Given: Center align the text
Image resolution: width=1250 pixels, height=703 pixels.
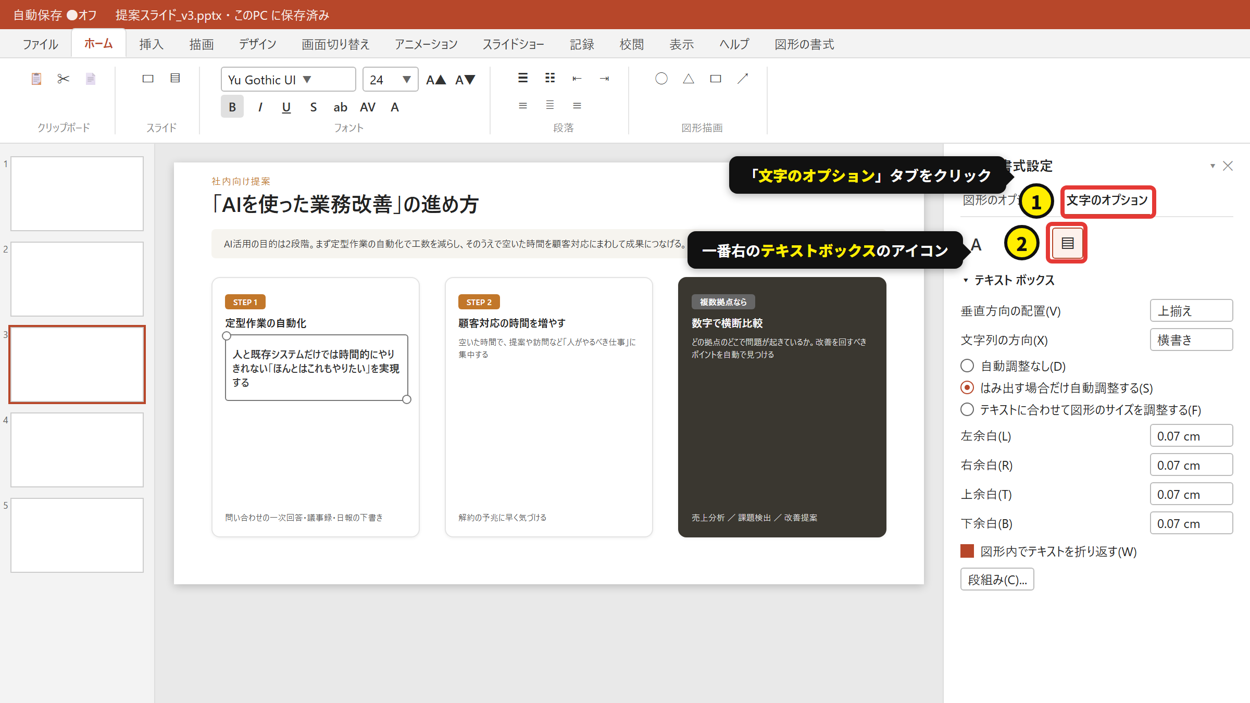Looking at the screenshot, I should point(550,106).
